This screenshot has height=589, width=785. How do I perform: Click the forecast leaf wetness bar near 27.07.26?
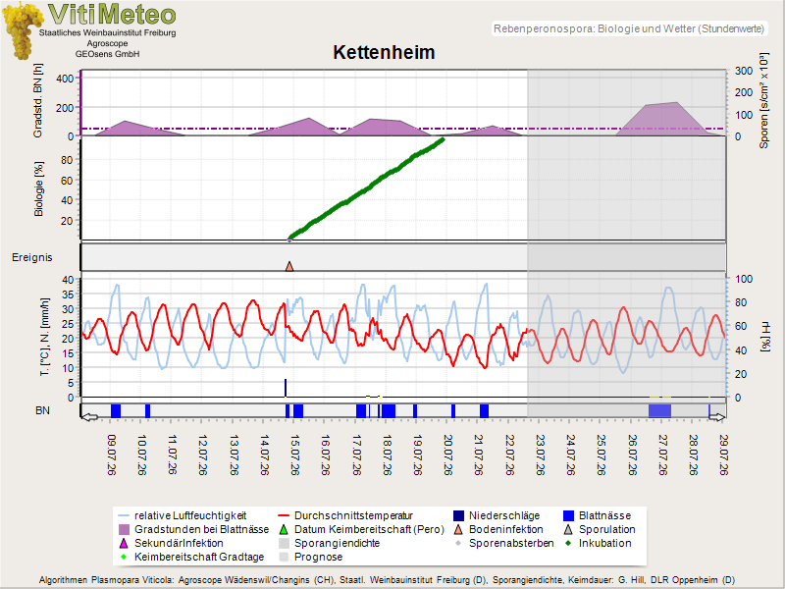(659, 410)
